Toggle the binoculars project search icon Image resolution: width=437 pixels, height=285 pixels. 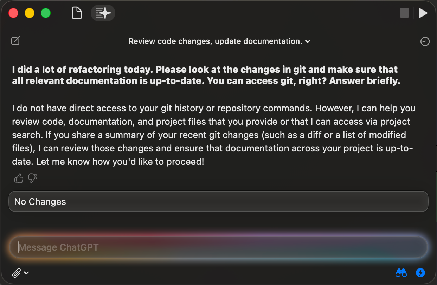pyautogui.click(x=401, y=272)
